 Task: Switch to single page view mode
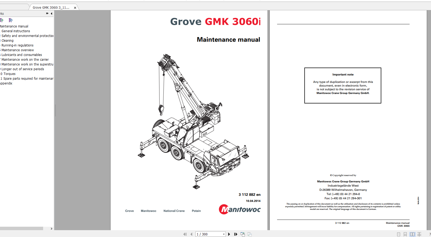(398, 234)
